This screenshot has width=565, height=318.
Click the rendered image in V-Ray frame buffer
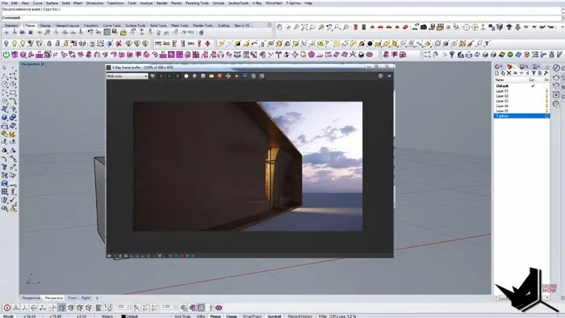tap(248, 166)
